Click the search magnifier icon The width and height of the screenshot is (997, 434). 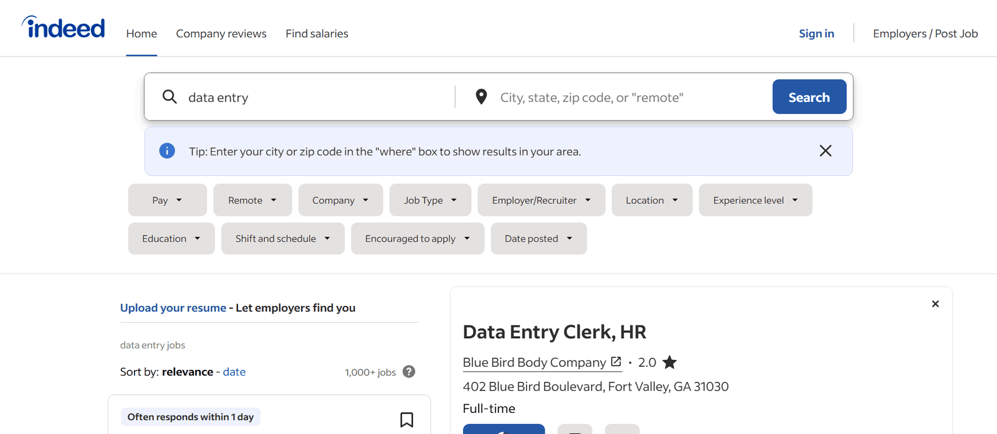tap(169, 96)
